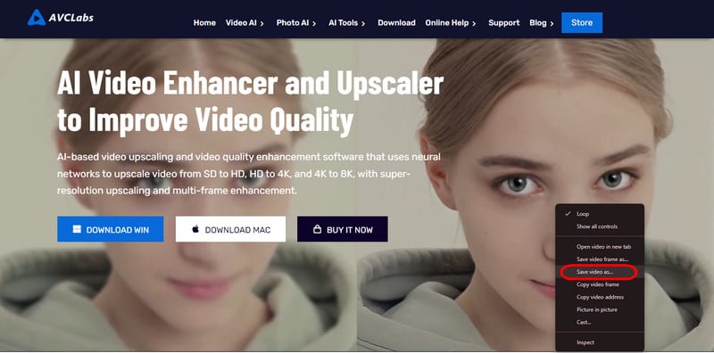Choose Inspect from context menu
The width and height of the screenshot is (714, 353).
click(600, 342)
